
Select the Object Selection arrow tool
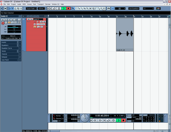click(73, 9)
